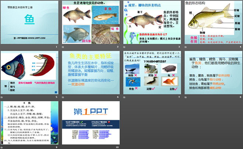Select slide 3 thumbnail '观察：鲫鱼的外形特点'

tap(152, 22)
